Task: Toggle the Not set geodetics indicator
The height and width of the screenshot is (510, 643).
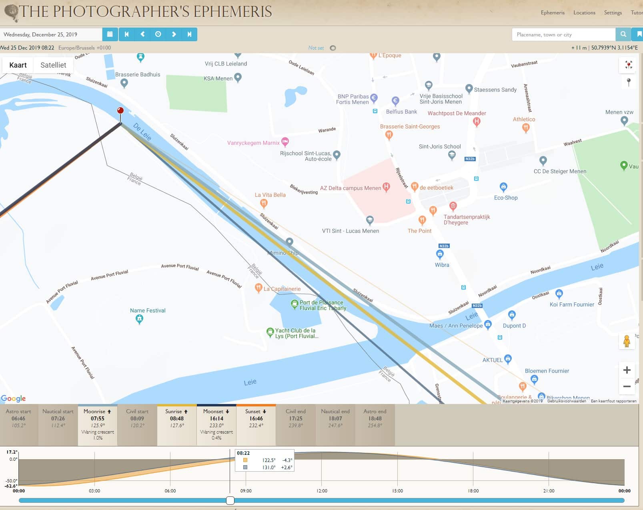Action: coord(333,48)
